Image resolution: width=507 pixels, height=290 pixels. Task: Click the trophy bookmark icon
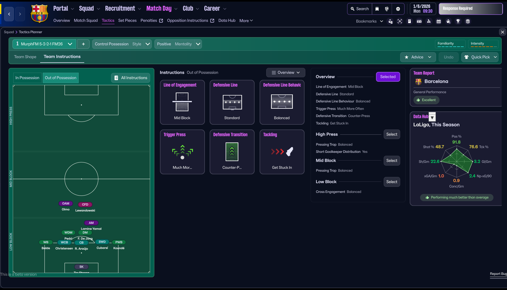click(458, 21)
